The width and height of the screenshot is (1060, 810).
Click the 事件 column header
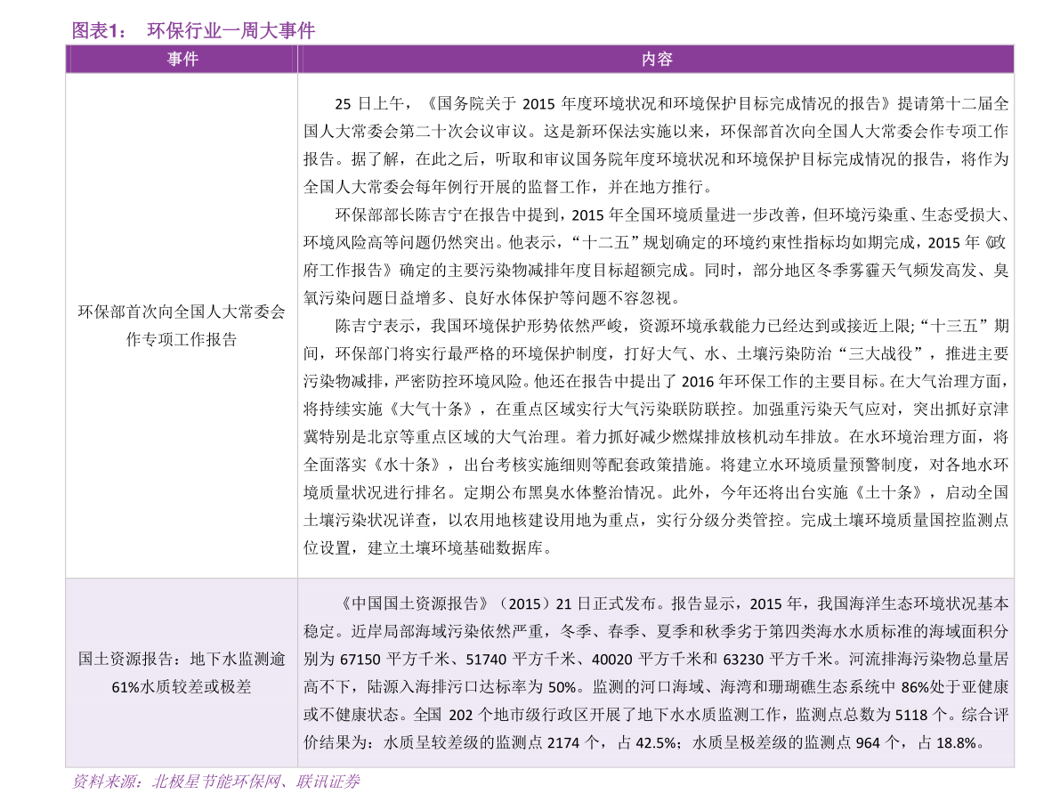[x=182, y=59]
